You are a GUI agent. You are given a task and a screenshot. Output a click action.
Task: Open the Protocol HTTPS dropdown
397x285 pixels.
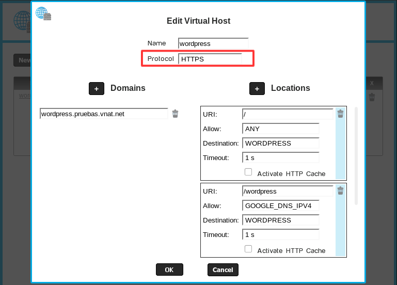coord(210,59)
